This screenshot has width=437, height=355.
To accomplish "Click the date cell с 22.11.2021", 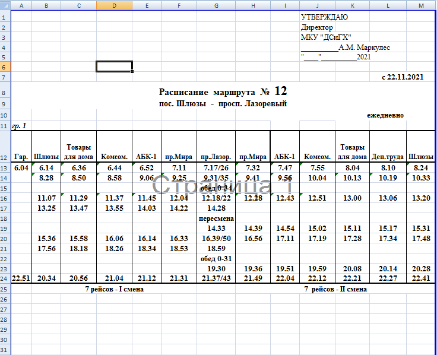I will 403,77.
